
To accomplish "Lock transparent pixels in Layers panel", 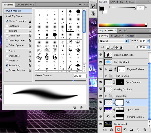I will pos(108,47).
